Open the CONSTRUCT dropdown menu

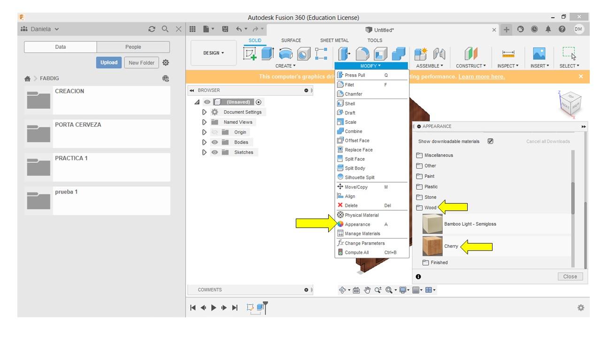pyautogui.click(x=471, y=66)
